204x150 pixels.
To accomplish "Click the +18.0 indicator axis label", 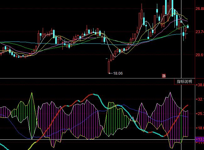I will [x=200, y=128].
